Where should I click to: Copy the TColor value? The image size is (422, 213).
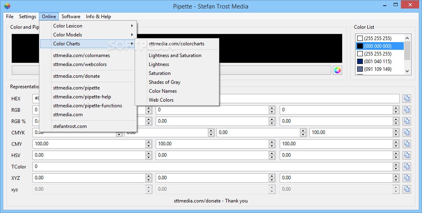407,166
